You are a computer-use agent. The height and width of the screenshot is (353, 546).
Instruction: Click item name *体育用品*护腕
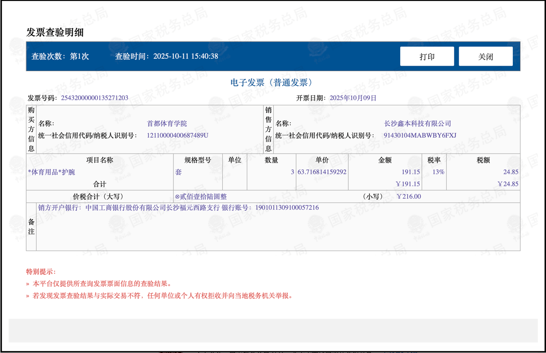[x=52, y=172]
